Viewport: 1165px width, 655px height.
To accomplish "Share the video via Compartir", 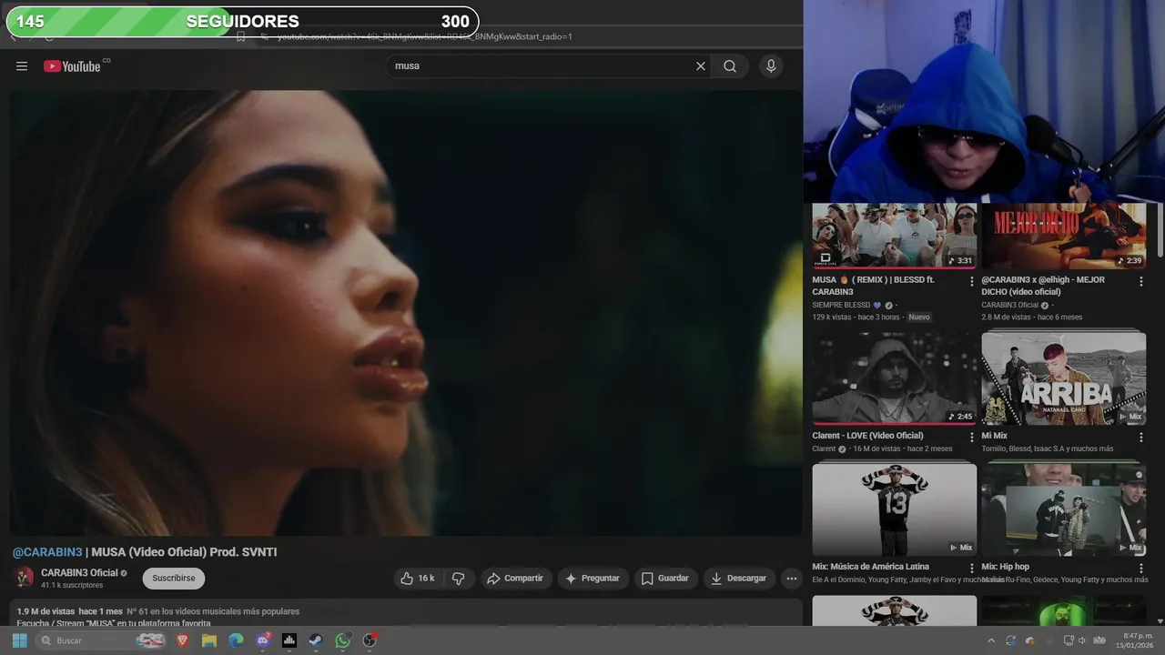I will (514, 578).
